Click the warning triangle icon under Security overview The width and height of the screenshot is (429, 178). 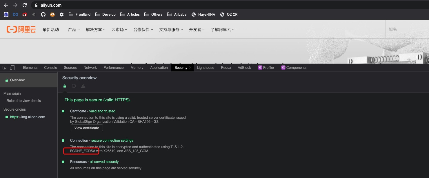[x=83, y=86]
